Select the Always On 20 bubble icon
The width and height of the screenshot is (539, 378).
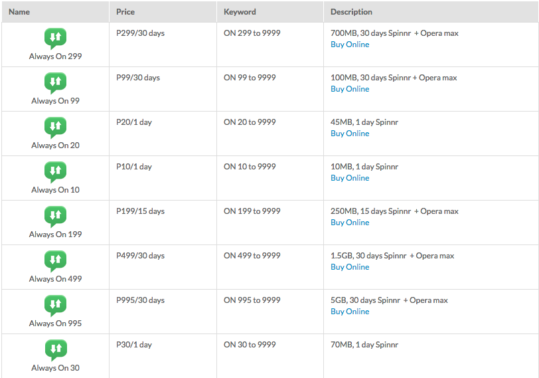[55, 128]
